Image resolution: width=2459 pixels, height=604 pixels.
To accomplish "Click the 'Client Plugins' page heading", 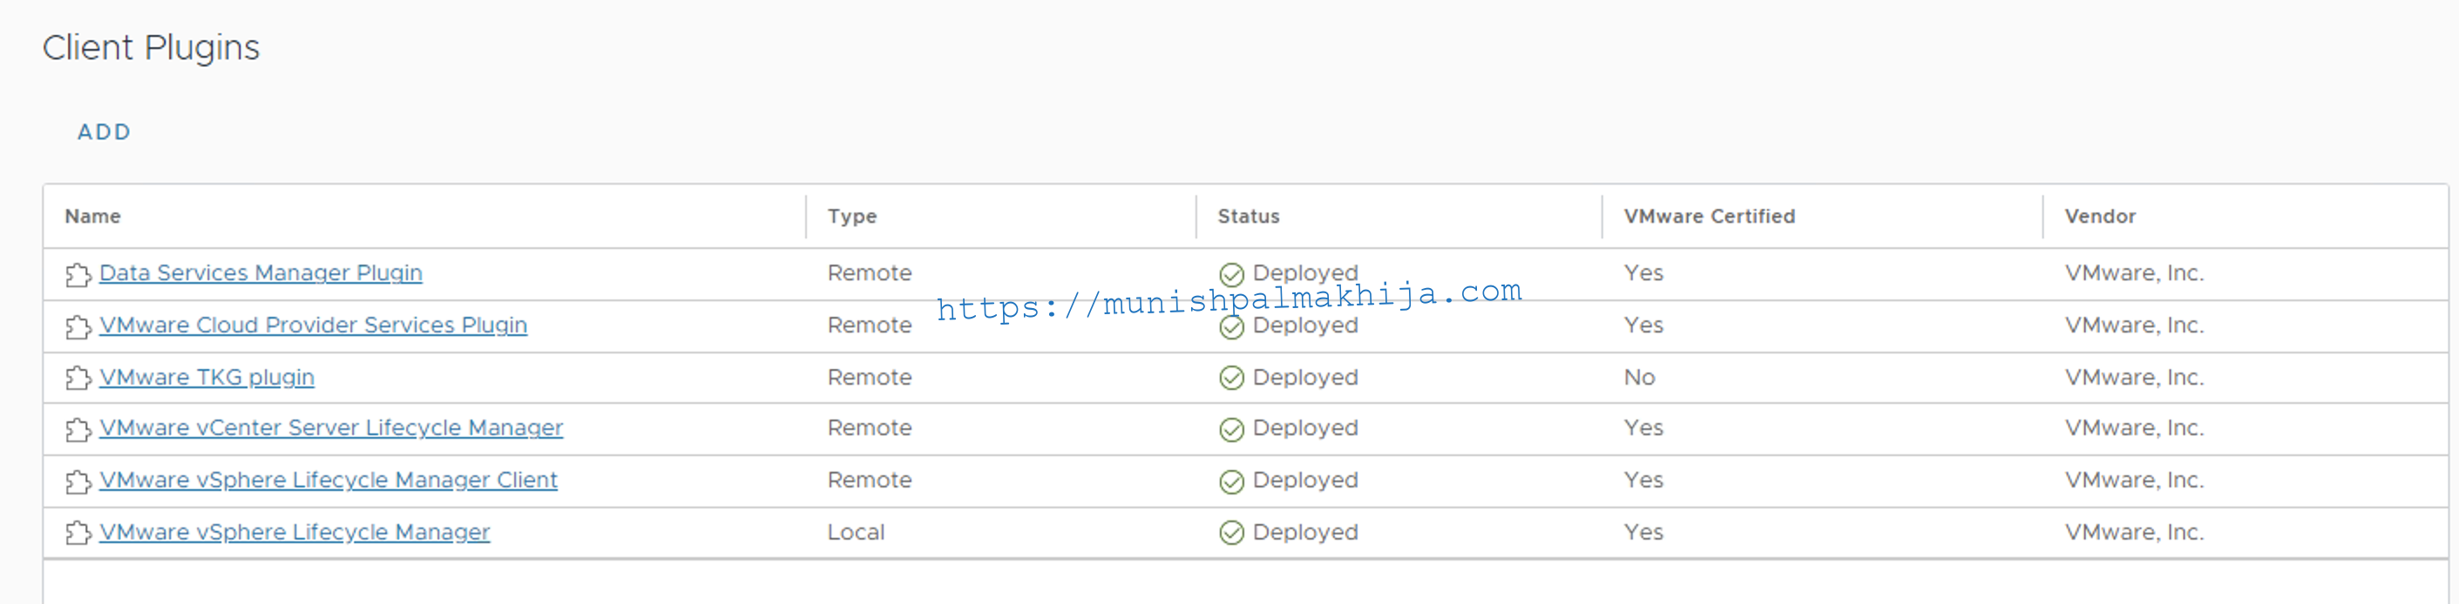I will (151, 48).
